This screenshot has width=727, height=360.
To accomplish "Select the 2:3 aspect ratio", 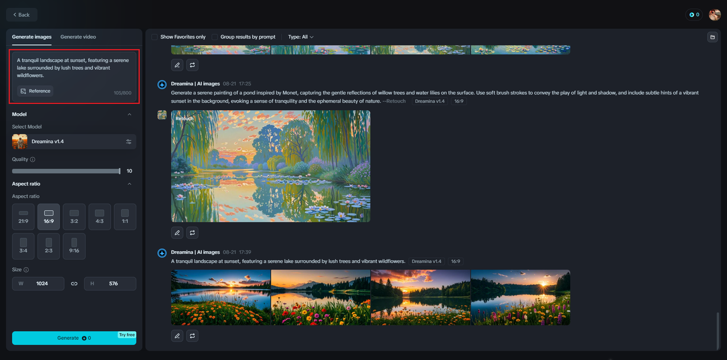I will pyautogui.click(x=49, y=246).
